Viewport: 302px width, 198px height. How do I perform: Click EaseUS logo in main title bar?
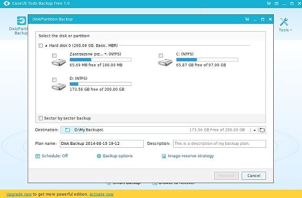(6, 3)
